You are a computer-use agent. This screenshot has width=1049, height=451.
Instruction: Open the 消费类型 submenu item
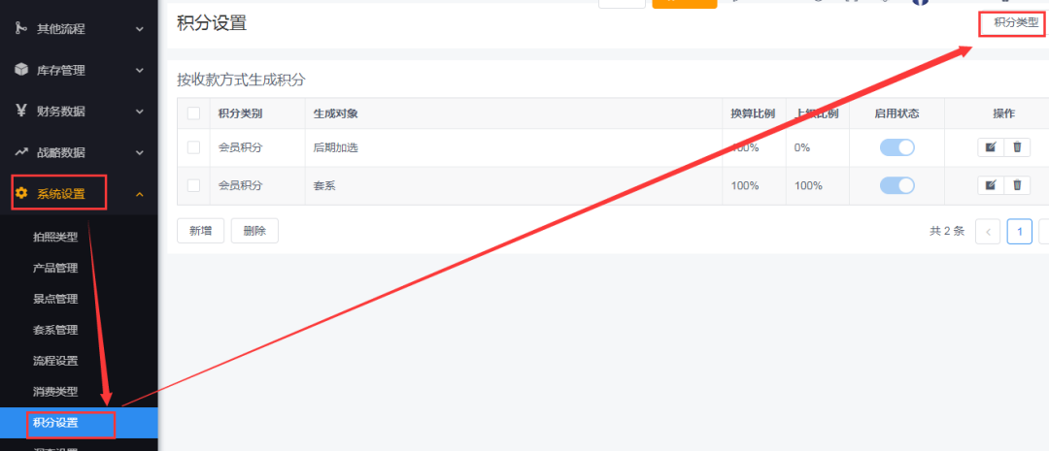point(55,392)
